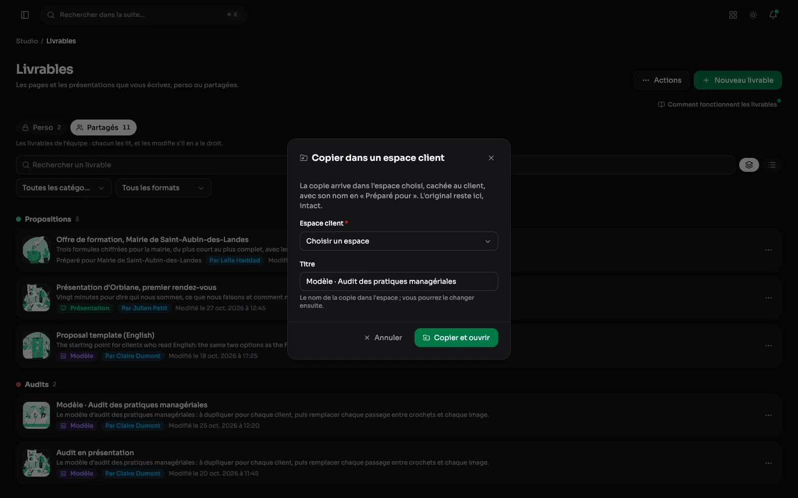This screenshot has height=498, width=798.
Task: Expand the Choisir un espace dropdown
Action: click(399, 241)
